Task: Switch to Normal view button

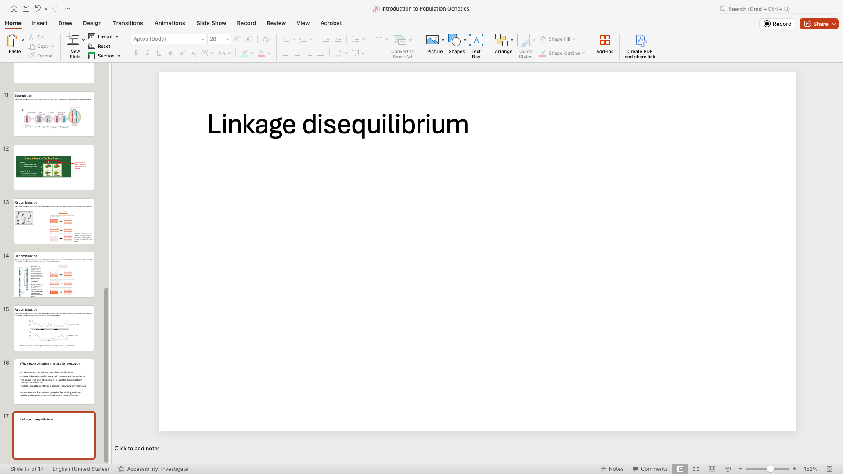Action: (680, 469)
